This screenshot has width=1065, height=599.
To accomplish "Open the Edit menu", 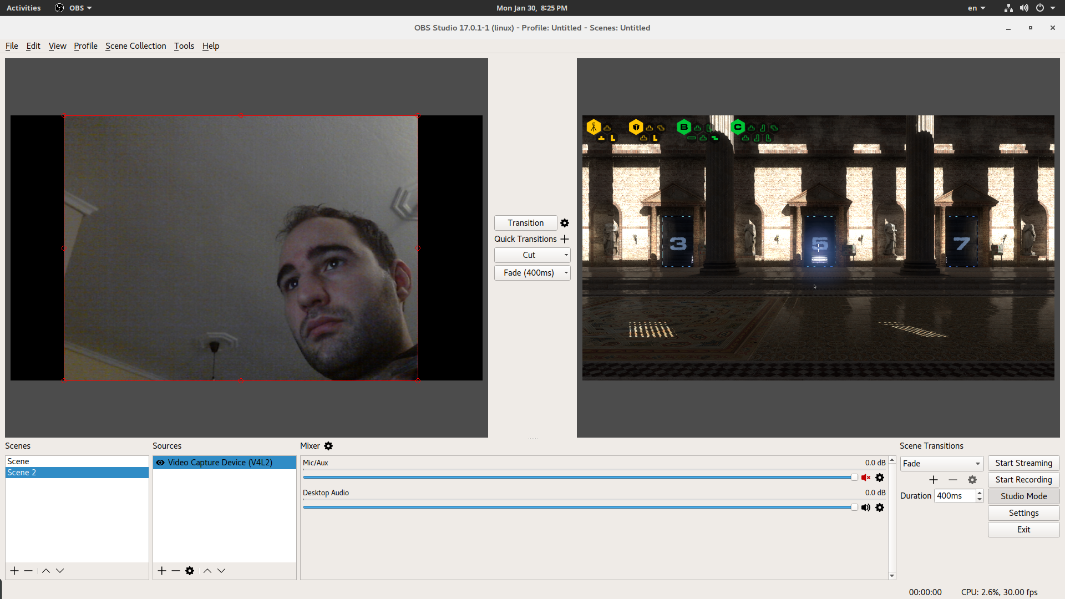I will pyautogui.click(x=33, y=46).
